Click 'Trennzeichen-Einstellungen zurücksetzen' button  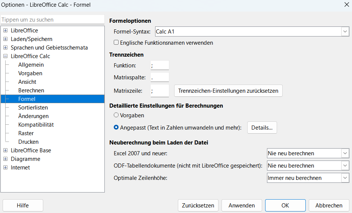point(228,91)
